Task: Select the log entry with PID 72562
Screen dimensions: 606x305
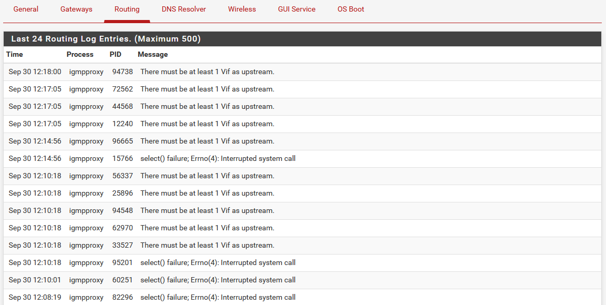Action: tap(302, 89)
